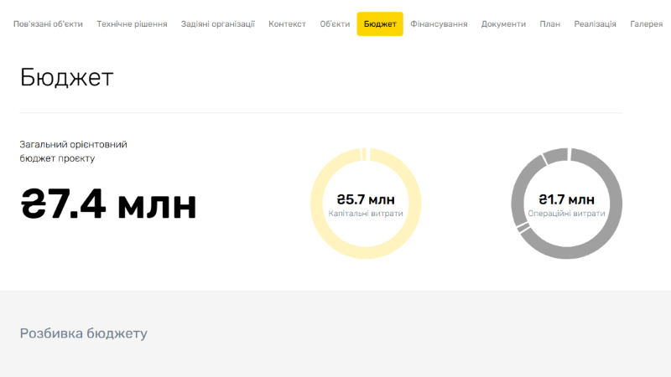Click the Розбивка бюджету section heading

(x=83, y=333)
